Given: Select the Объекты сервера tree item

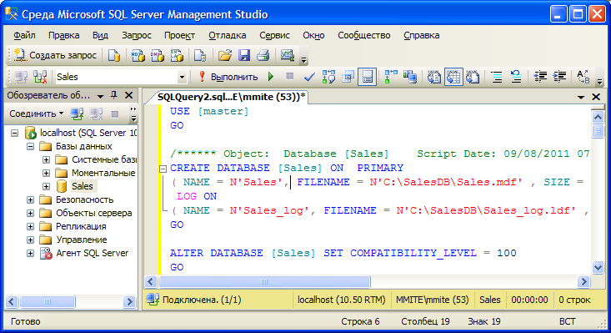Looking at the screenshot, I should coord(94,213).
